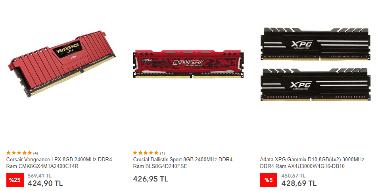The image size is (376, 191).
Task: Open the Adata XPG Gammix D10 image
Action: tap(315, 64)
